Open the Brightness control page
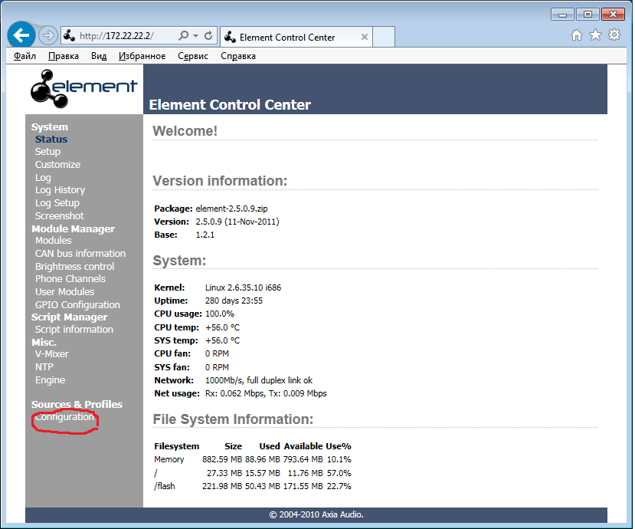 click(x=74, y=266)
